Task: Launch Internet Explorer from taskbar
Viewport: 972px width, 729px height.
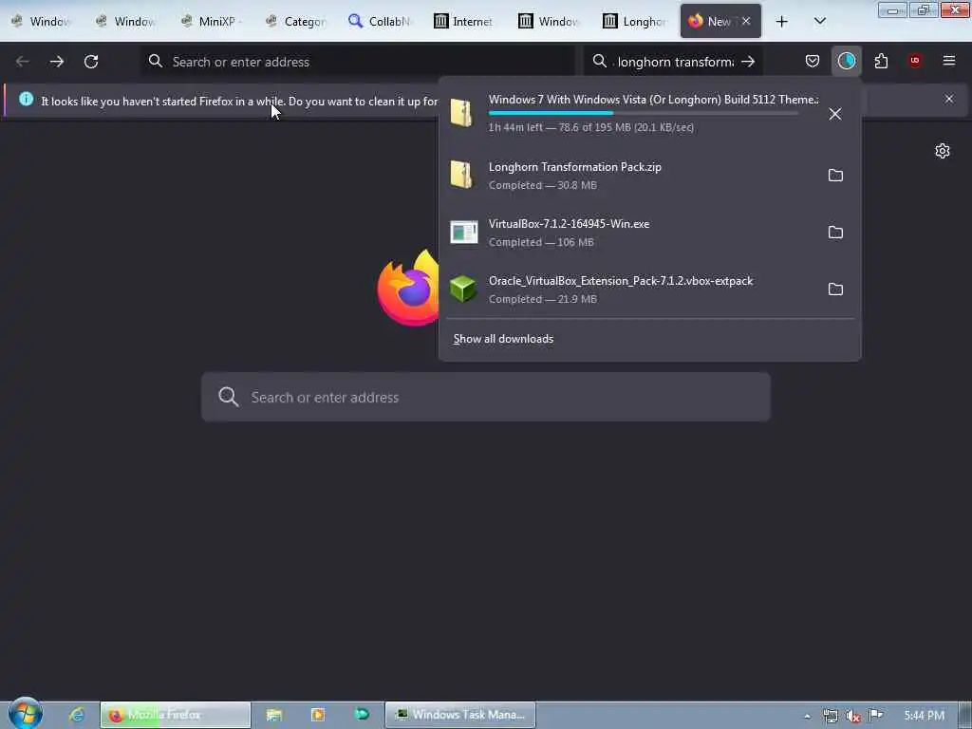Action: click(x=77, y=715)
